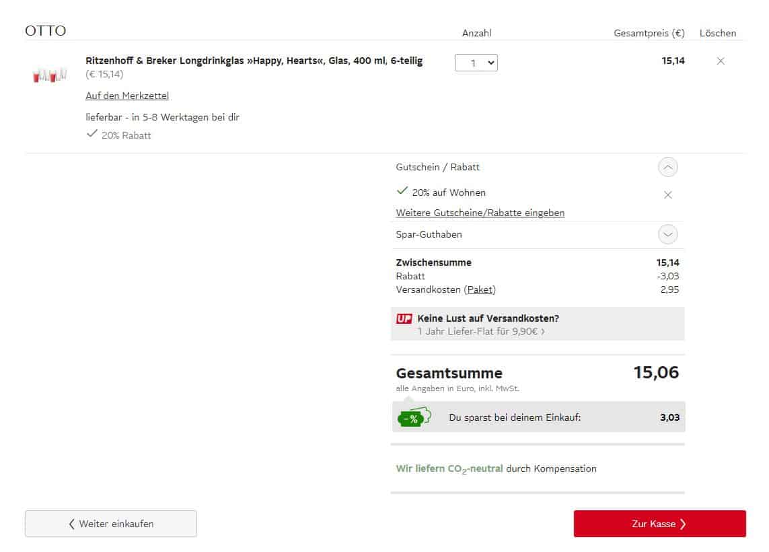Click the Gutschein / Rabatt heading

point(438,167)
